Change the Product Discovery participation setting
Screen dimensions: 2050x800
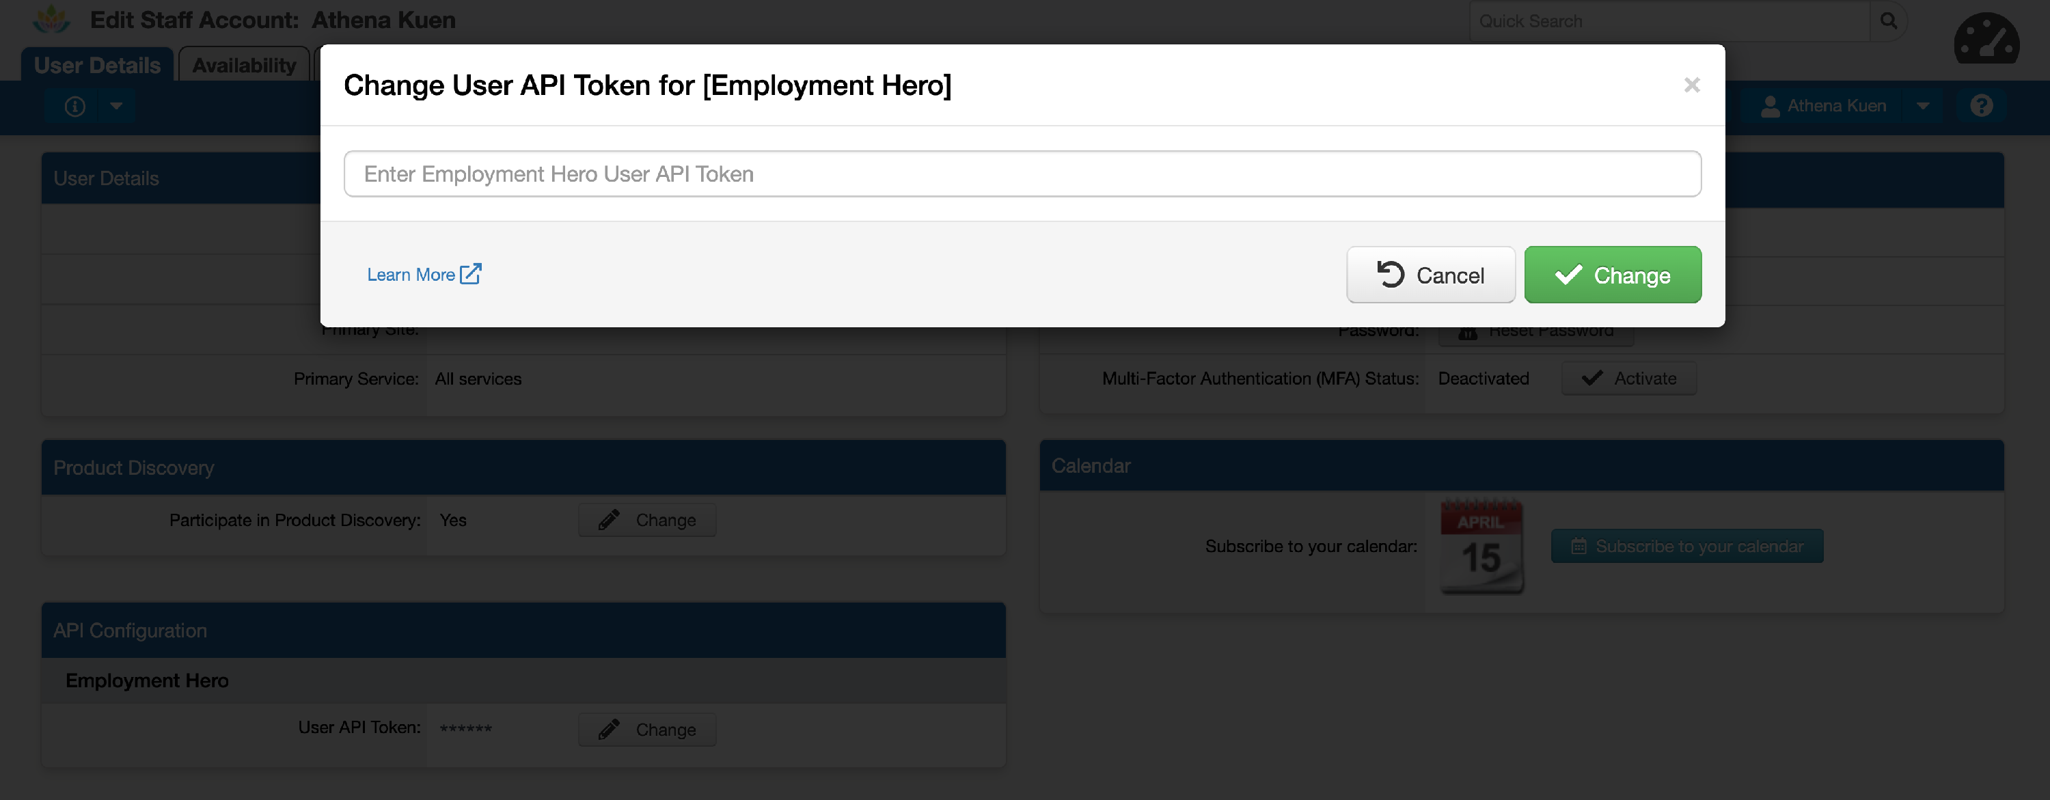click(647, 521)
